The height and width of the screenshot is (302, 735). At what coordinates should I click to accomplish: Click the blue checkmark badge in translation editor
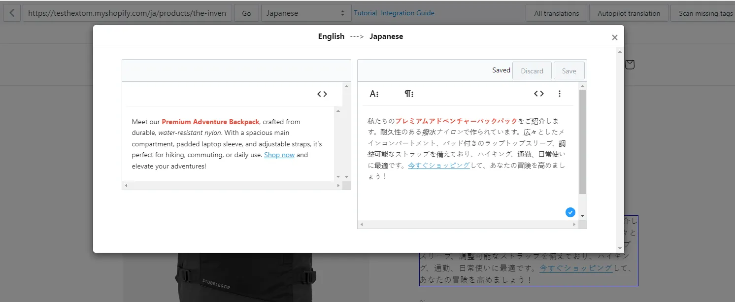[x=570, y=212]
